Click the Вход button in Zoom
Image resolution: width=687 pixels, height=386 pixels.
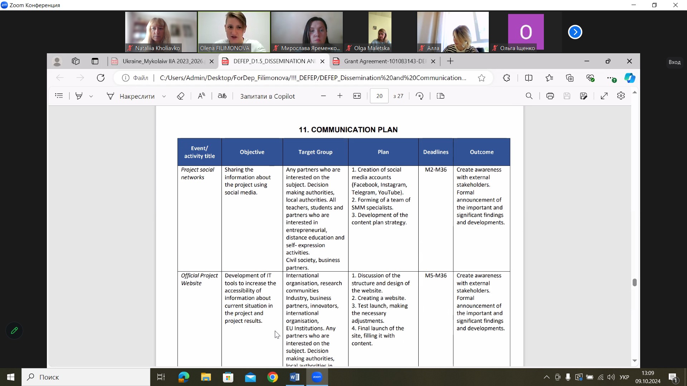tap(674, 62)
